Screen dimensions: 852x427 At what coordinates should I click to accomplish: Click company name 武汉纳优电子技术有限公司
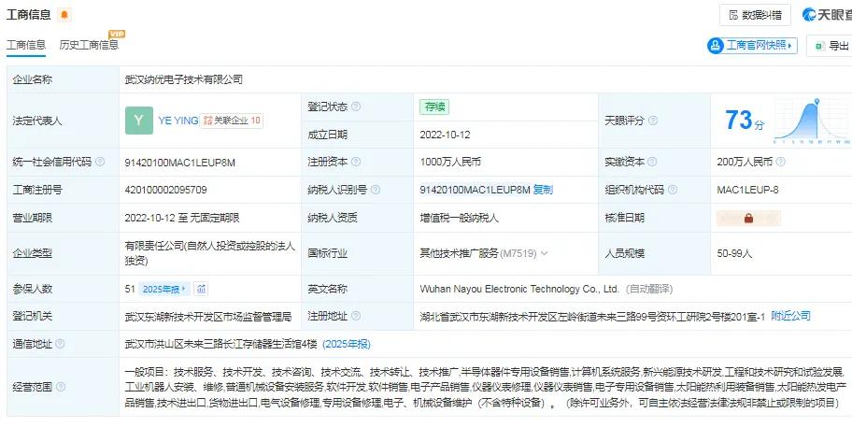coord(184,79)
